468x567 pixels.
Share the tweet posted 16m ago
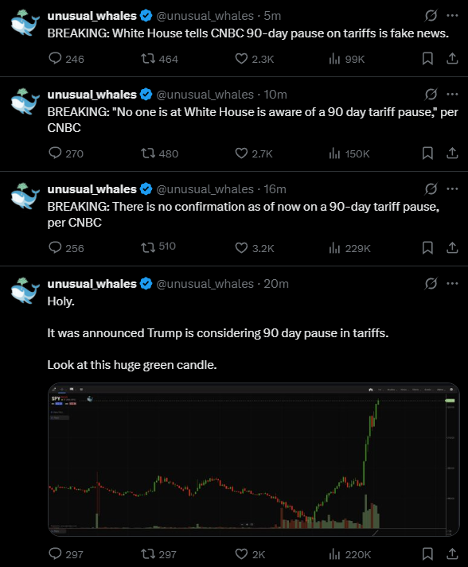click(x=452, y=247)
